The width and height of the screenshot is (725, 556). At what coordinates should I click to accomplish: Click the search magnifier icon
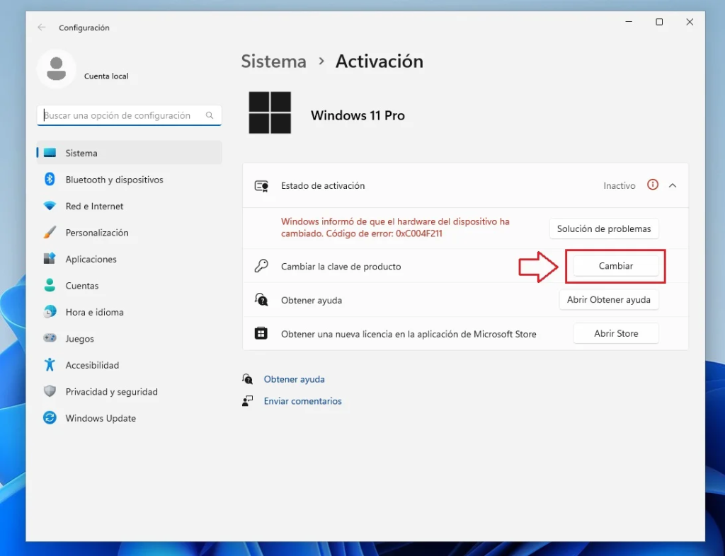[210, 115]
